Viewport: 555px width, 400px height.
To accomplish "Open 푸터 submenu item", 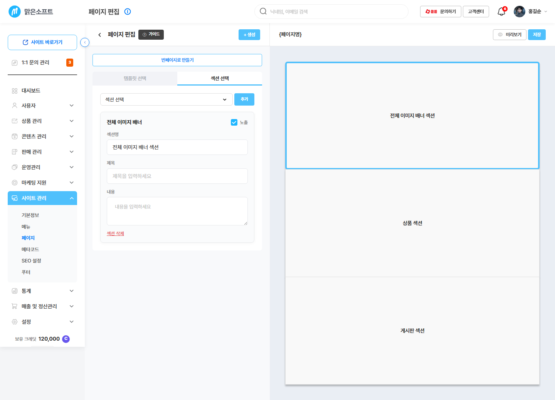I will coord(26,272).
